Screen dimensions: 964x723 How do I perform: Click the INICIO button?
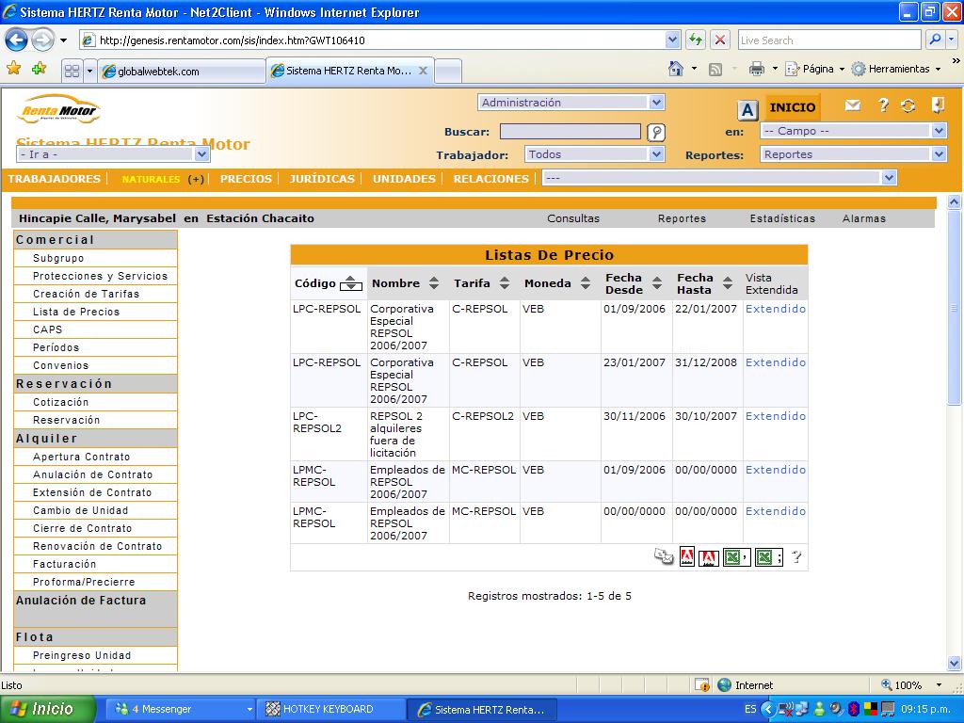coord(793,107)
